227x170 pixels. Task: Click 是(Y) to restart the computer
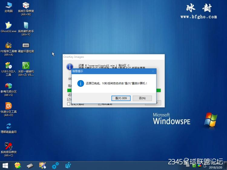click(x=121, y=98)
